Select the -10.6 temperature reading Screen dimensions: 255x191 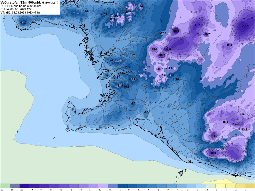pos(126,87)
